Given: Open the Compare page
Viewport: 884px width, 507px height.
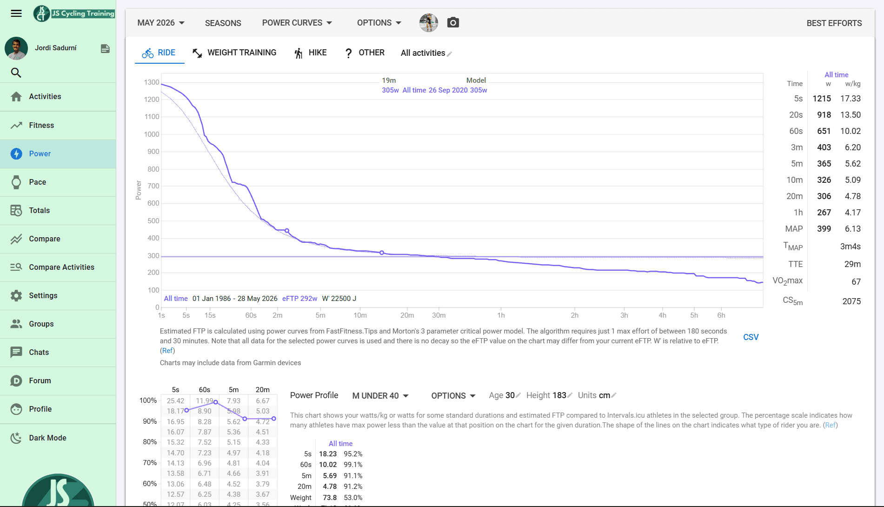Looking at the screenshot, I should pyautogui.click(x=58, y=239).
